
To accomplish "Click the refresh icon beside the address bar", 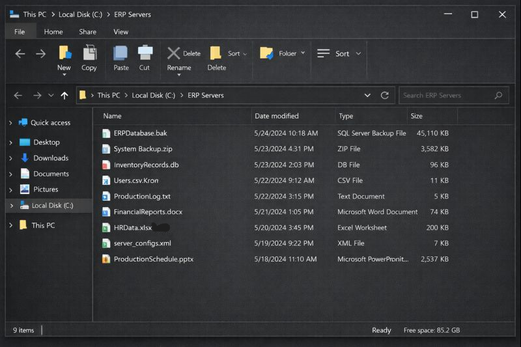I will click(x=385, y=95).
